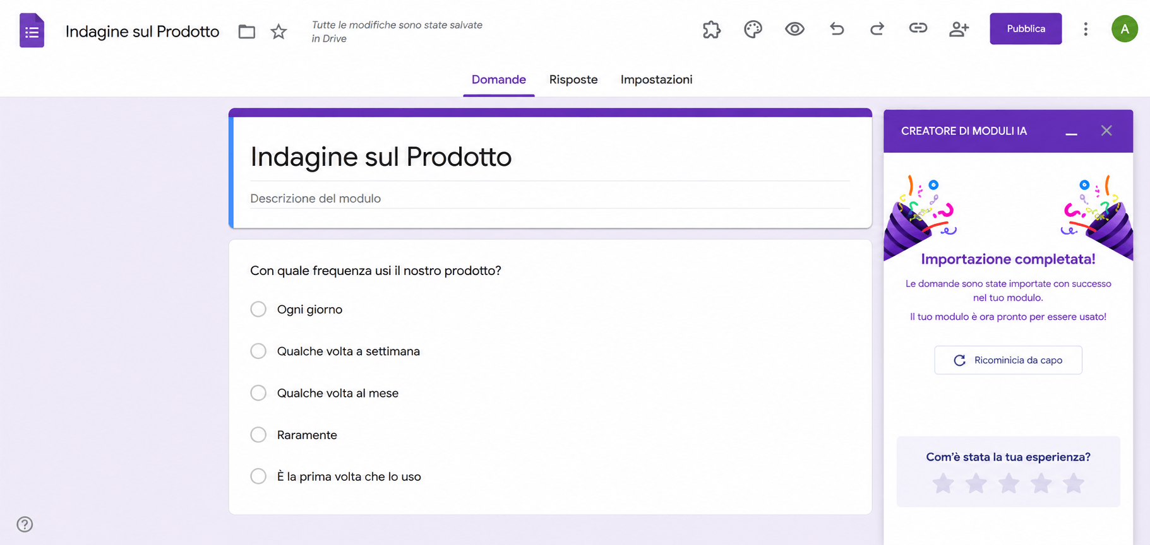Screen dimensions: 1150x545
Task: Click the Com'è stata la tua esperienza? text
Action: click(x=1008, y=457)
